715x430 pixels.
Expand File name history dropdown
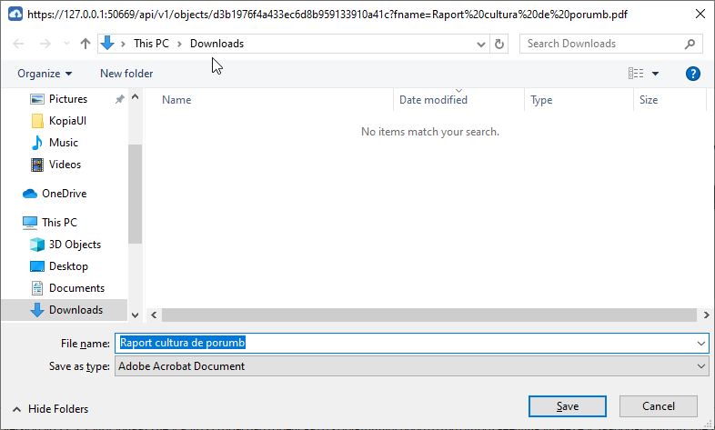coord(700,343)
